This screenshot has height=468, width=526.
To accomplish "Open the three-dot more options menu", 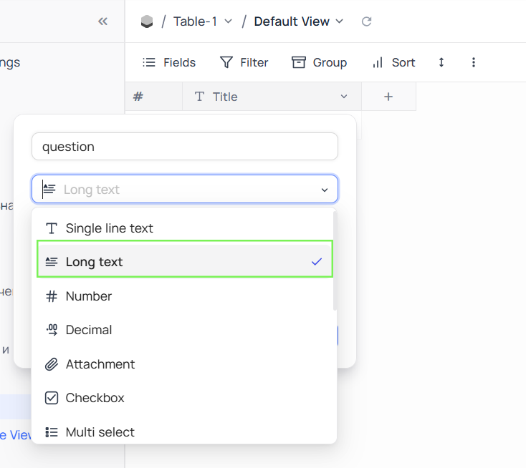I will 474,62.
